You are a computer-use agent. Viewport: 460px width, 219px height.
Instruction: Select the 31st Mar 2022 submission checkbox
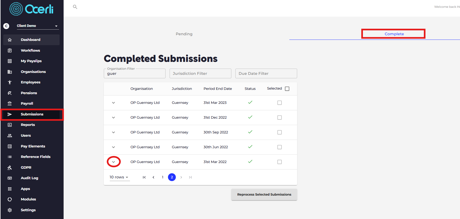click(280, 162)
